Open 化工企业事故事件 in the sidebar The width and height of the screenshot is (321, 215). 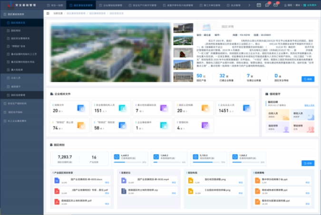point(22,121)
